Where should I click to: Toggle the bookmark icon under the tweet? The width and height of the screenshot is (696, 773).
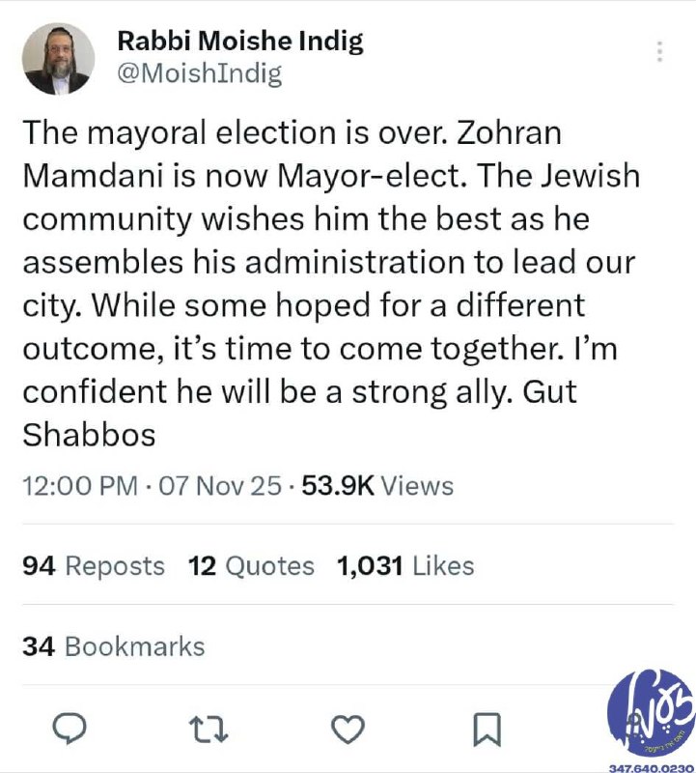pos(487,730)
